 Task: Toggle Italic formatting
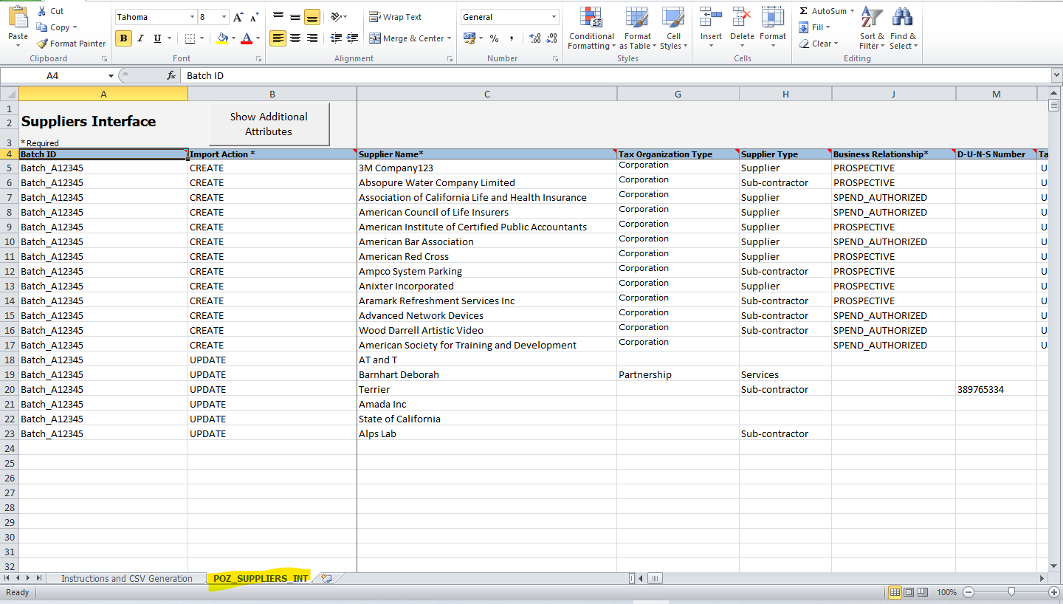point(140,38)
